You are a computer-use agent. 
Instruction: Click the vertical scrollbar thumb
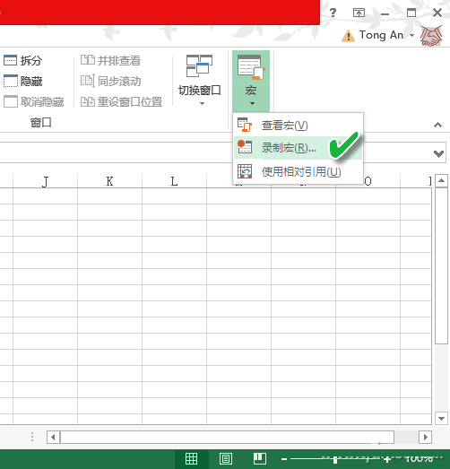point(441,266)
